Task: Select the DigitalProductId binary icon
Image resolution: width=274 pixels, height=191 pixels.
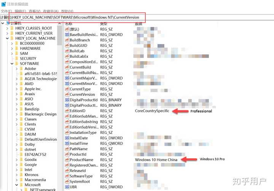Action: coord(67,100)
